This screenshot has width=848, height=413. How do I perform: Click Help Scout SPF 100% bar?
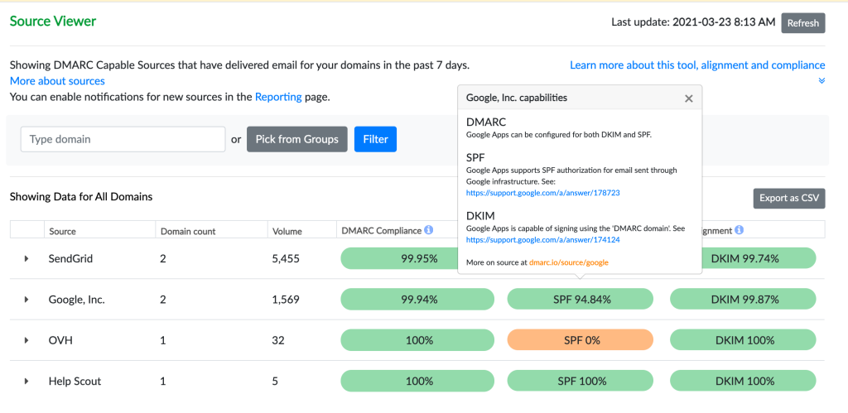coord(581,381)
